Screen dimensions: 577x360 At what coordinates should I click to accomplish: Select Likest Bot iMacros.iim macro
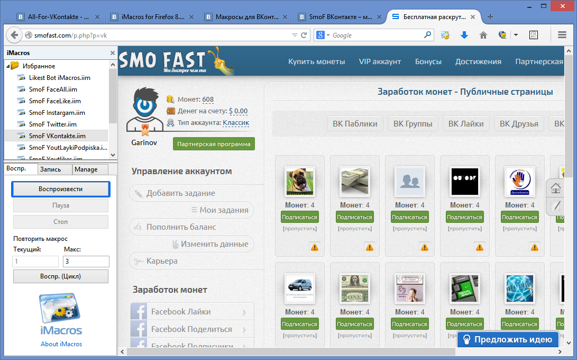pyautogui.click(x=60, y=78)
